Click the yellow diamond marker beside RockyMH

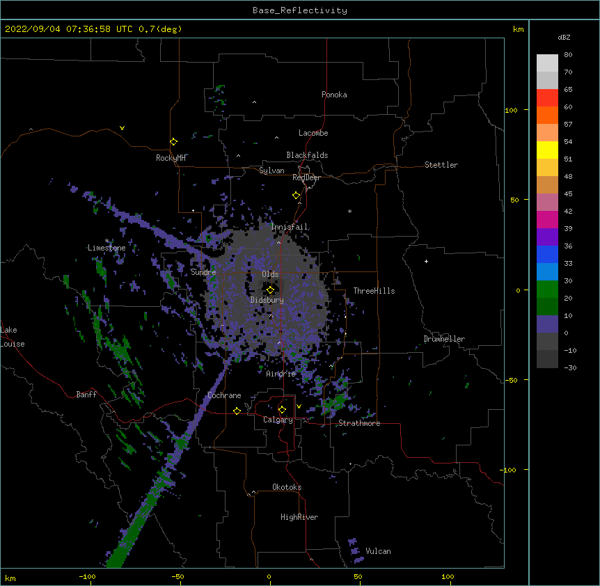coord(173,141)
